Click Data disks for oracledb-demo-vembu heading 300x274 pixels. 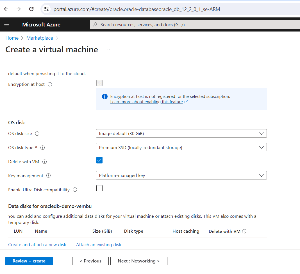click(50, 206)
